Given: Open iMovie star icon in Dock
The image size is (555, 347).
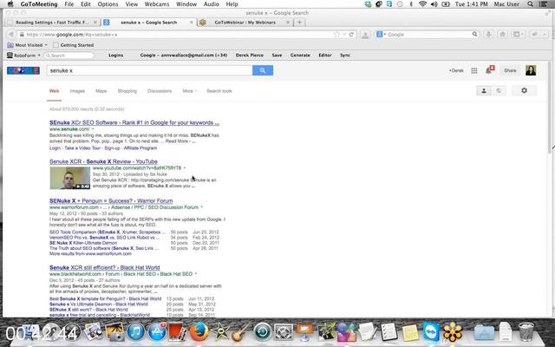Looking at the screenshot, I should click(x=220, y=332).
